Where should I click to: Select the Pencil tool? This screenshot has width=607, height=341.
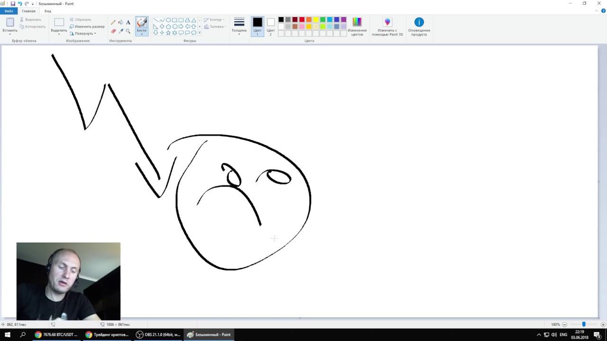pos(113,22)
